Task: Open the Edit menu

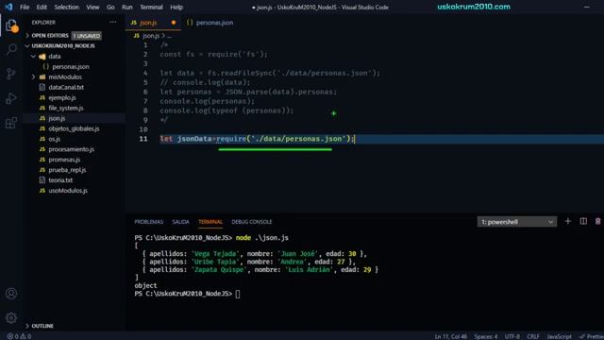Action: pyautogui.click(x=42, y=7)
